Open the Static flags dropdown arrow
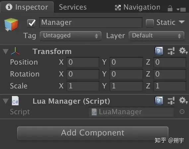This screenshot has height=149, width=189. (x=182, y=22)
